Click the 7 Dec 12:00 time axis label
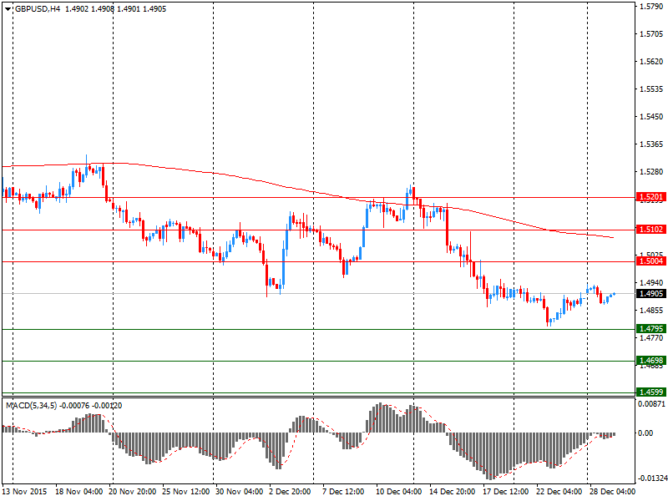This screenshot has height=501, width=668. (343, 492)
